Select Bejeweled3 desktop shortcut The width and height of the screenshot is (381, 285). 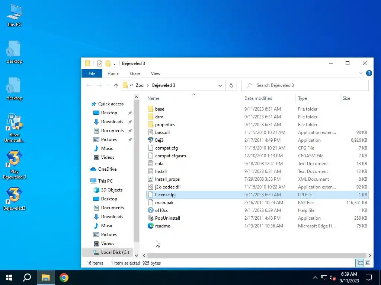click(x=15, y=199)
